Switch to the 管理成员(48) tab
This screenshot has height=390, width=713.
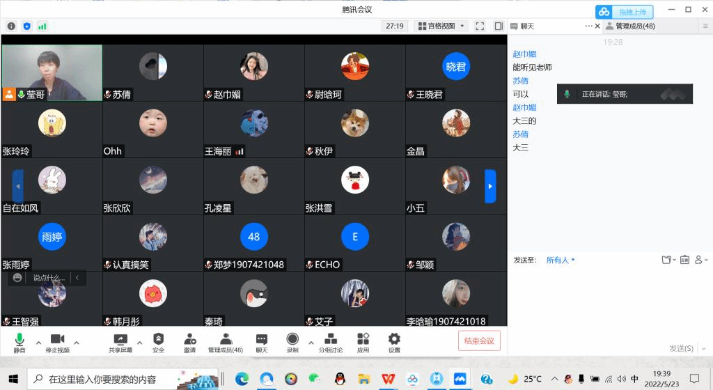click(630, 26)
